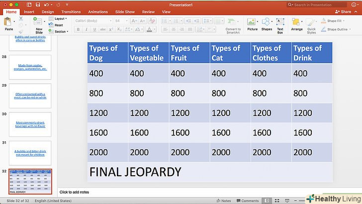Open the New Slide dropdown arrow
Viewport: 362px width, 204px height.
[x=44, y=21]
